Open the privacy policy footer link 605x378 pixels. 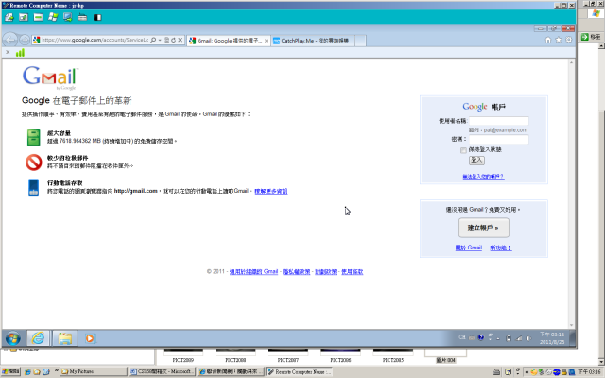pos(296,272)
